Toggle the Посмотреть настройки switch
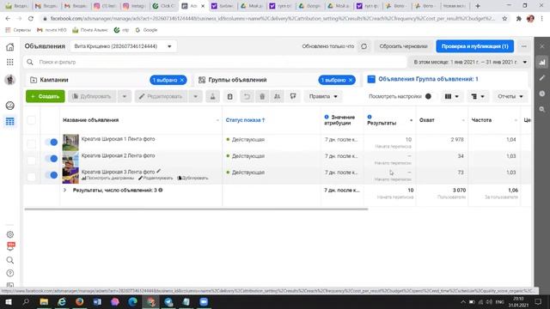The height and width of the screenshot is (309, 550). tap(428, 96)
